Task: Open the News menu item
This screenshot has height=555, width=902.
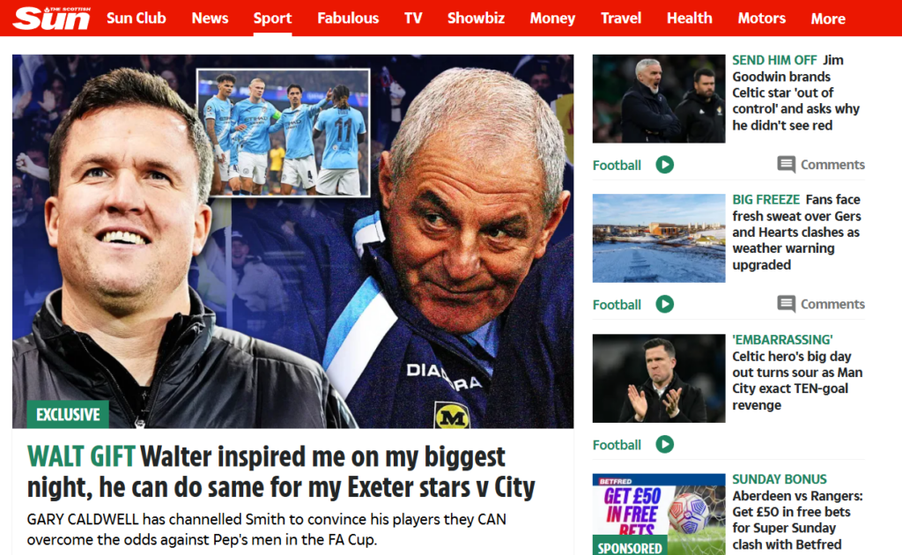Action: click(x=210, y=18)
